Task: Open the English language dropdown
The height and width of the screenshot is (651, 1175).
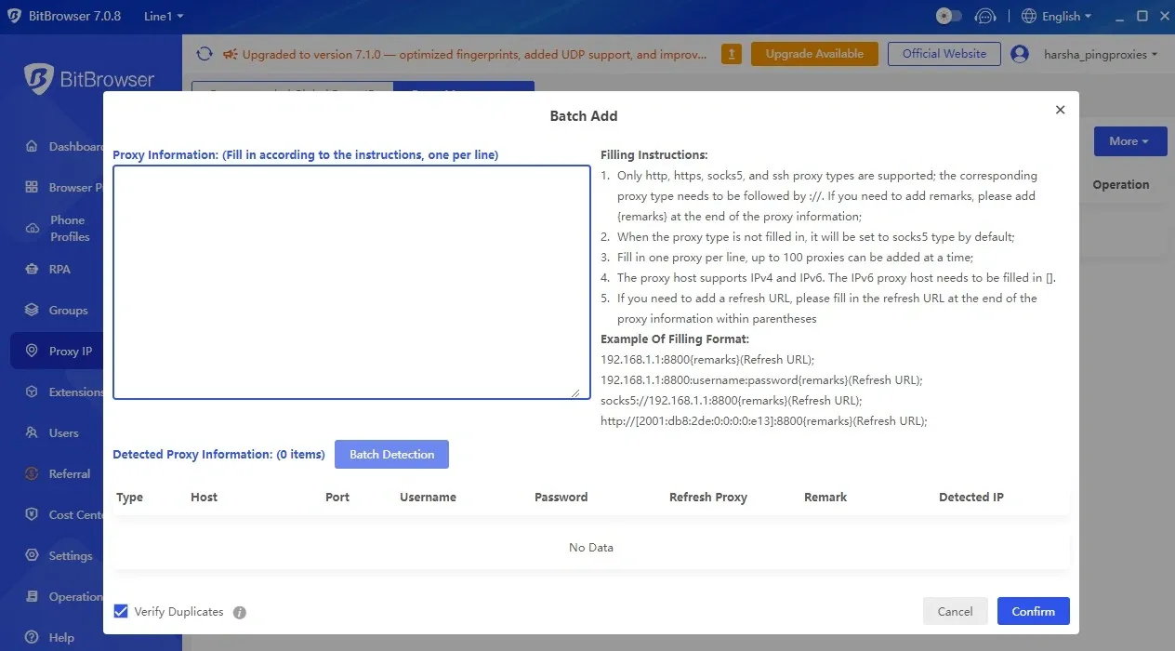Action: click(x=1055, y=16)
